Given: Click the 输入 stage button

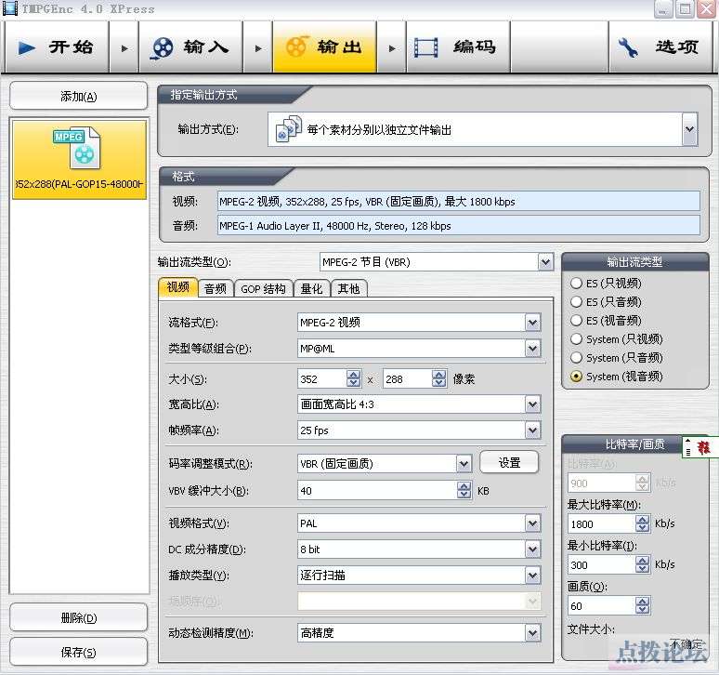Looking at the screenshot, I should 190,47.
